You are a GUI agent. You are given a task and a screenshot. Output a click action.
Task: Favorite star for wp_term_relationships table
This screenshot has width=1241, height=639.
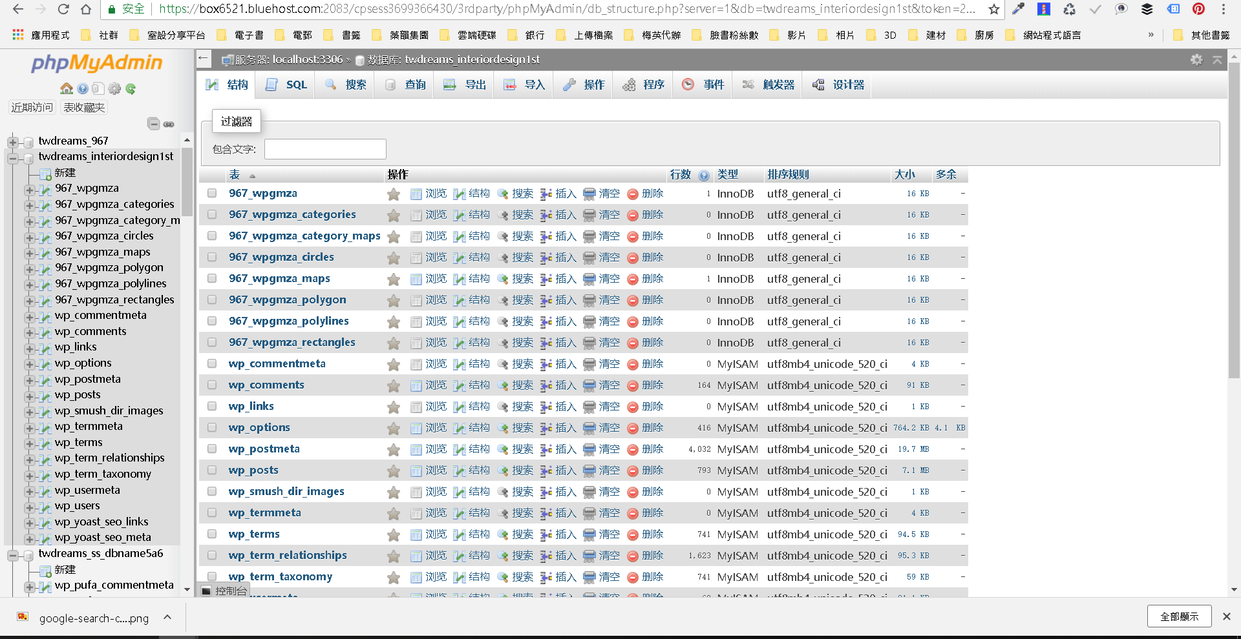click(393, 556)
